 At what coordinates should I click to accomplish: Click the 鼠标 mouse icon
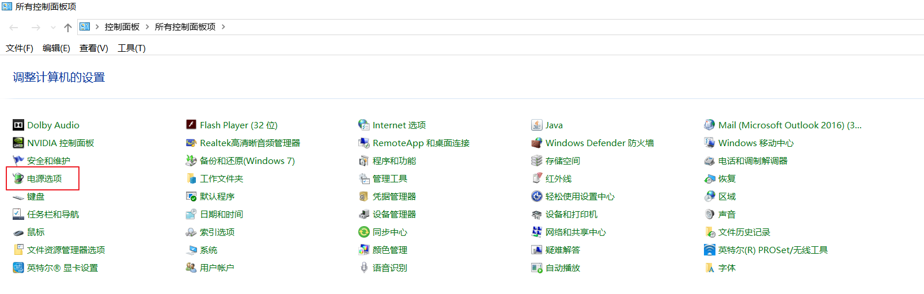(x=18, y=232)
